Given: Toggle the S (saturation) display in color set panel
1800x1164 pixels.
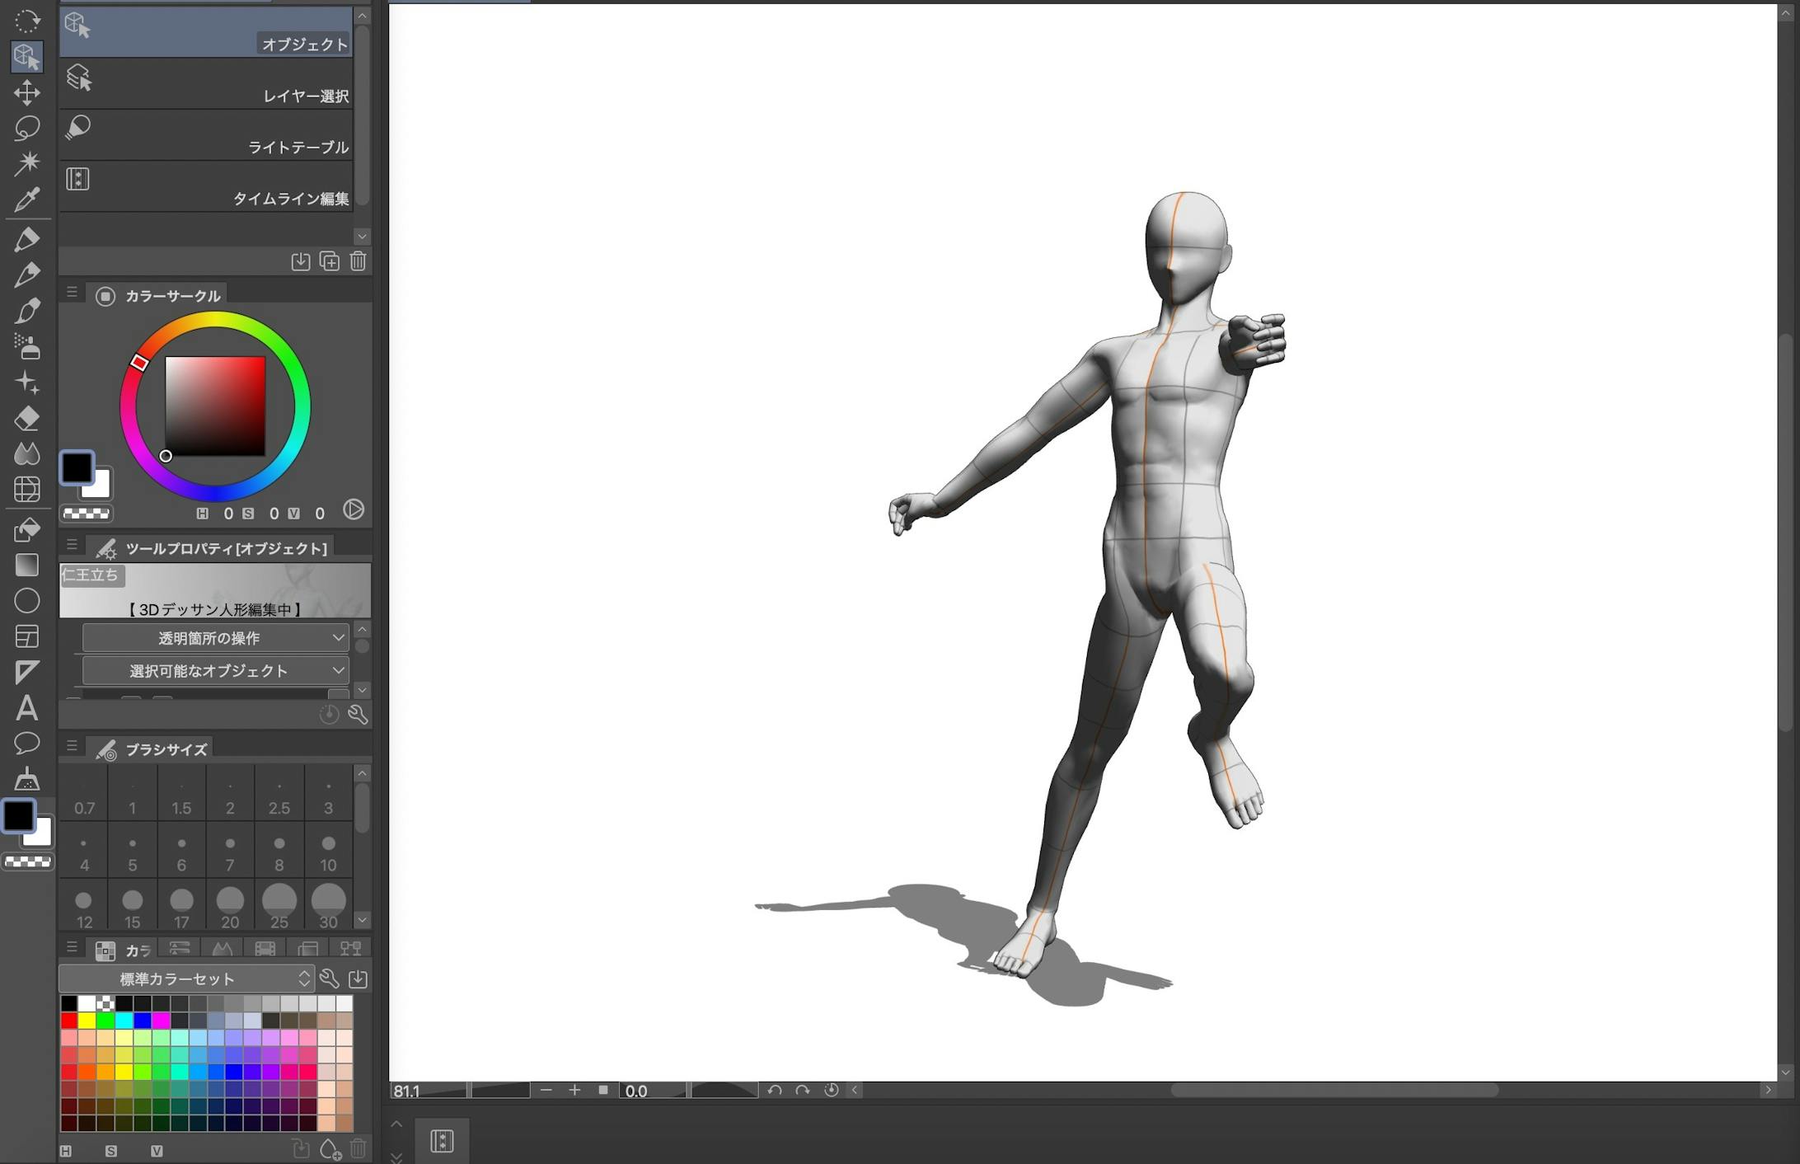Looking at the screenshot, I should coord(112,1150).
